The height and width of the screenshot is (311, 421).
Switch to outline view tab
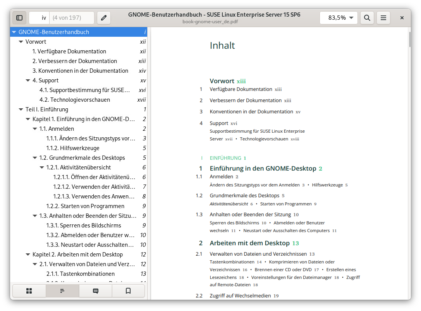tap(62, 291)
